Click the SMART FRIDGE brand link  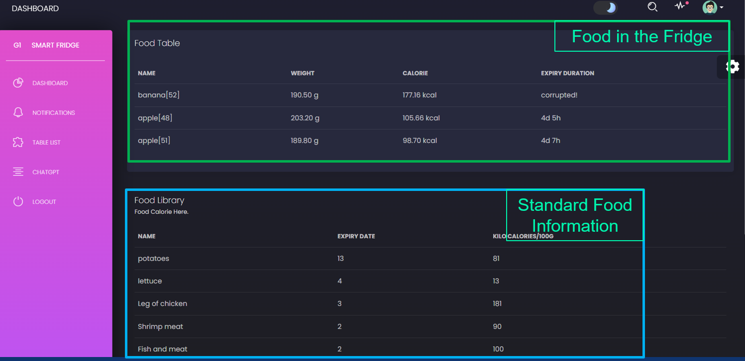point(55,45)
